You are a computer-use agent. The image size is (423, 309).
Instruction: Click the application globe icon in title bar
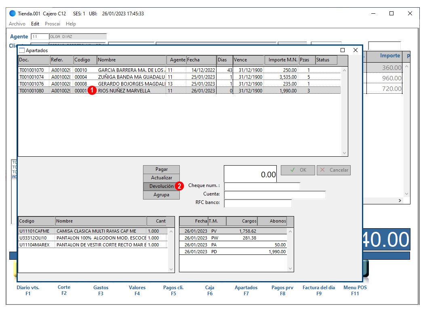pos(13,13)
